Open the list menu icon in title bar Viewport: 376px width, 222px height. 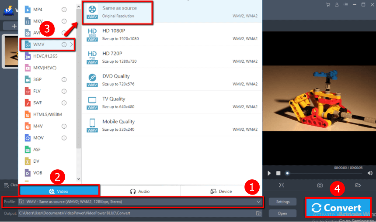345,4
